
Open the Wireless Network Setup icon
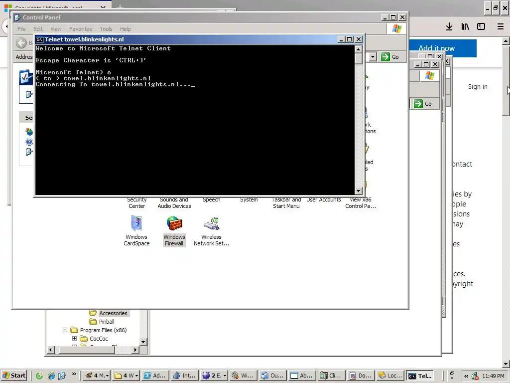[211, 231]
